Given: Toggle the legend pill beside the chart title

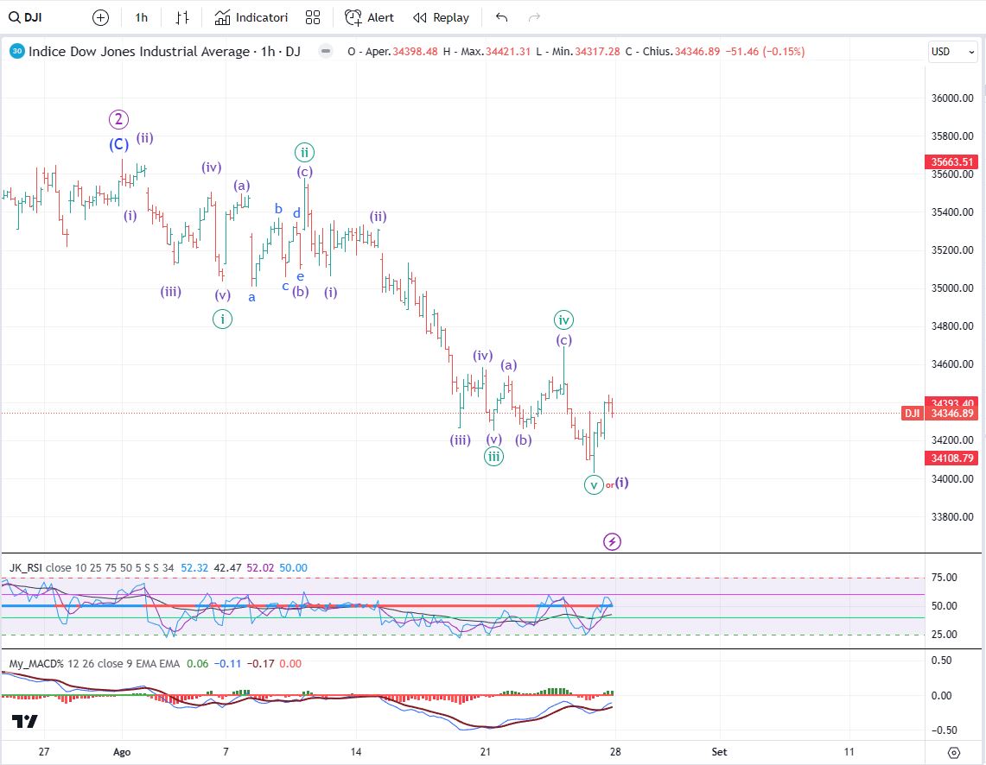Looking at the screenshot, I should 325,52.
